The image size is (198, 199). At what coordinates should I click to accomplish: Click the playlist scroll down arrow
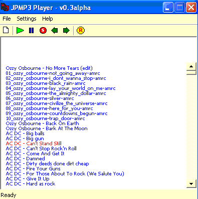(x=191, y=184)
